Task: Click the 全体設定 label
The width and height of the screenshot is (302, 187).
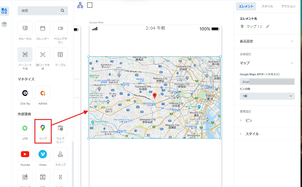Action: pyautogui.click(x=245, y=54)
